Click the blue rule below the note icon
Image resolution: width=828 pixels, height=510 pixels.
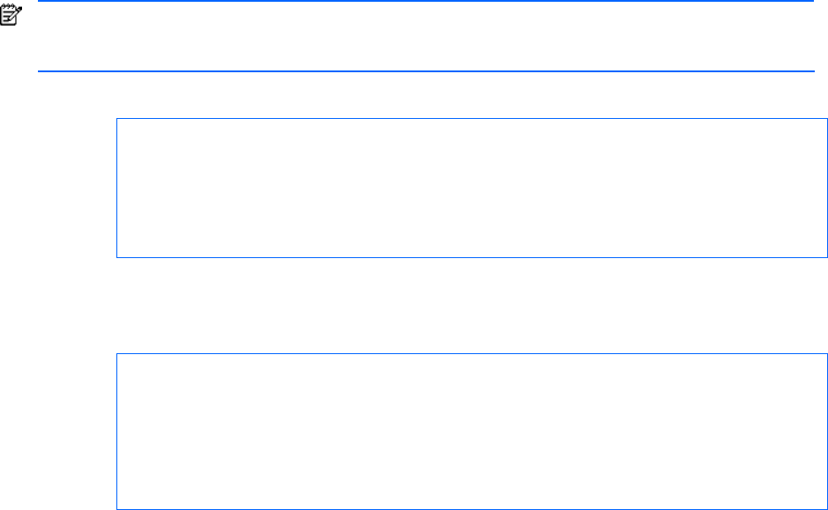point(423,71)
